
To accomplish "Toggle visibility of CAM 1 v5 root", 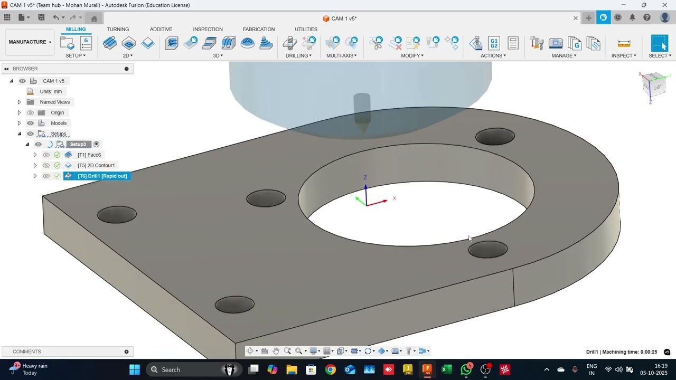I will pyautogui.click(x=22, y=81).
